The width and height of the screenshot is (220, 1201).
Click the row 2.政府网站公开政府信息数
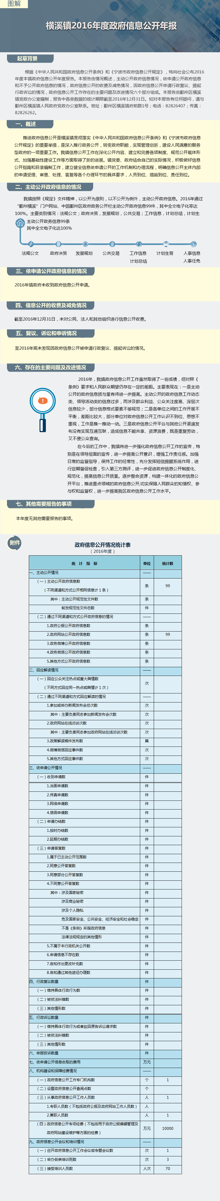105,634
